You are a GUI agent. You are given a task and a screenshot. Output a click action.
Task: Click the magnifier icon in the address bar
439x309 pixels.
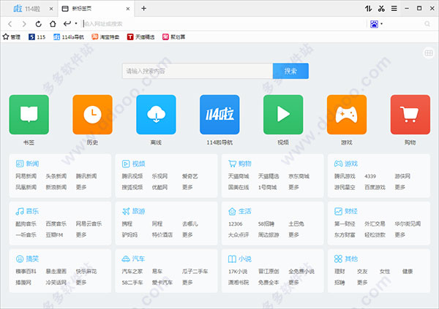(x=427, y=24)
